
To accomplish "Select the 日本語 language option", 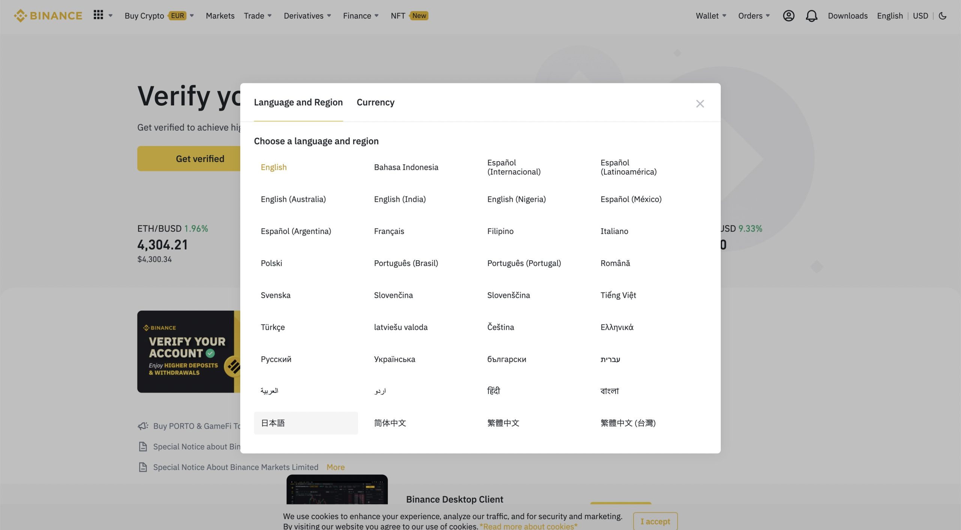I will 273,423.
